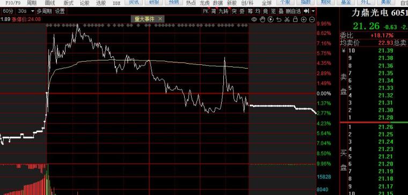This screenshot has height=195, width=408.
Task: Toggle the eye visibility icon above the chart
Action: 254,19
